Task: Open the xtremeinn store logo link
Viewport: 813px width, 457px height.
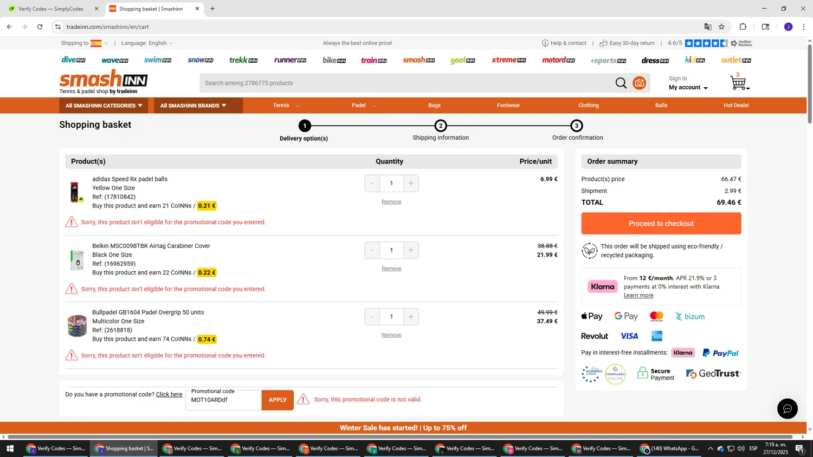Action: [508, 60]
